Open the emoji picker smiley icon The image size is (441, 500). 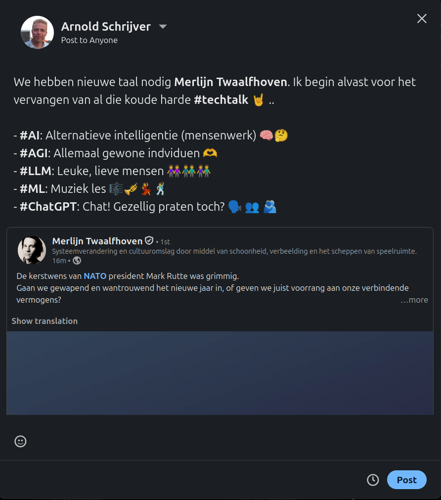(20, 441)
